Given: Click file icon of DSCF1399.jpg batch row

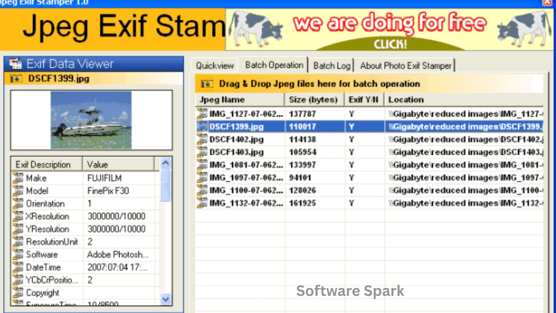Looking at the screenshot, I should [x=202, y=126].
